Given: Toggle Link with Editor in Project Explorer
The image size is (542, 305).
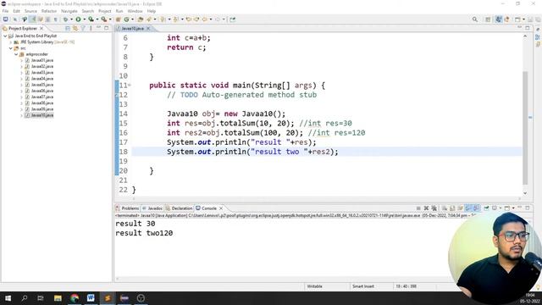Looking at the screenshot, I should click(75, 28).
